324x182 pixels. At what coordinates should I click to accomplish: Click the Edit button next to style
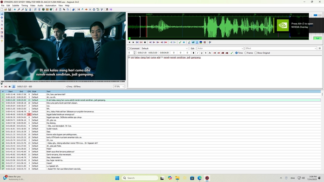(192, 49)
